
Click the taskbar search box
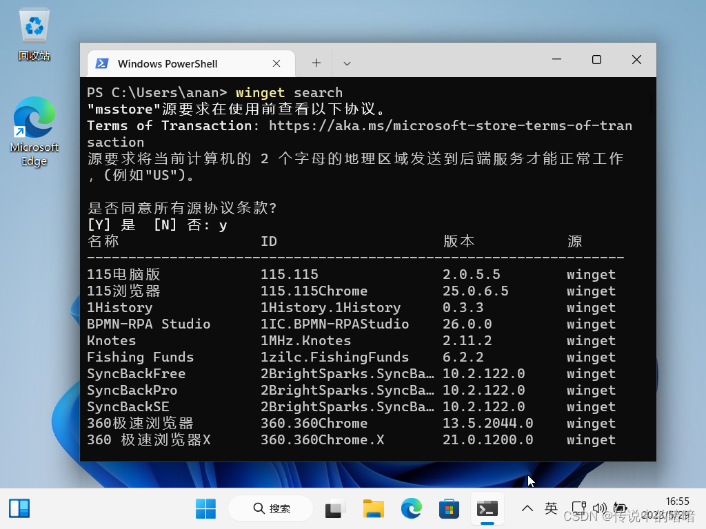[272, 509]
